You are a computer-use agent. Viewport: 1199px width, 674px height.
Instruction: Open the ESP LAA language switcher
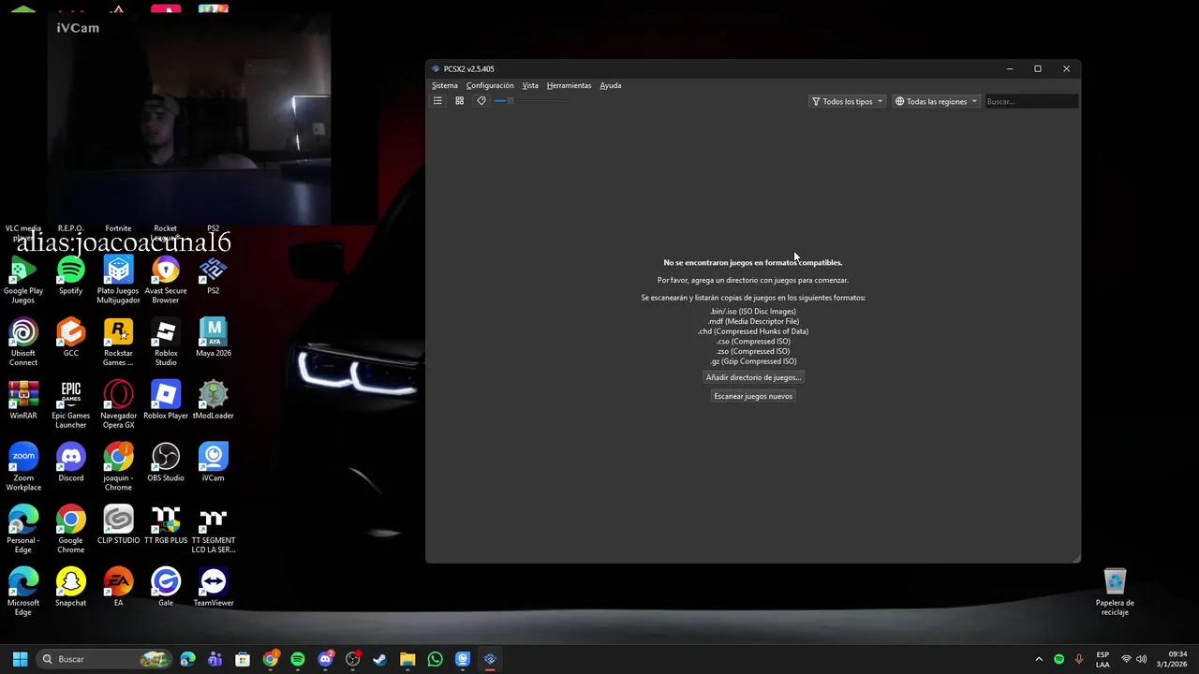(x=1103, y=659)
